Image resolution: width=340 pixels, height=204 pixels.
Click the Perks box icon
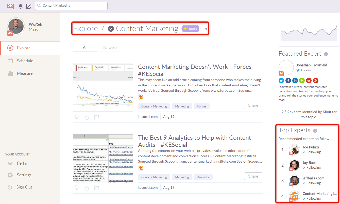click(10, 163)
